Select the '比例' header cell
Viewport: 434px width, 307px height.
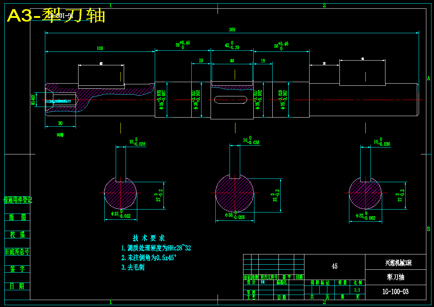358,283
